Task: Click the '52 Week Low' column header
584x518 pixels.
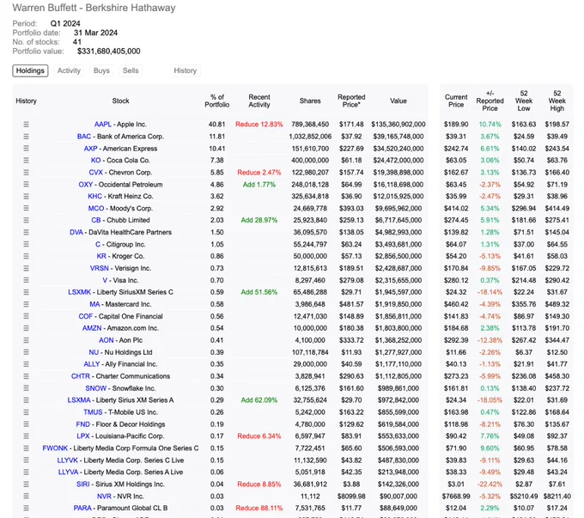Action: click(524, 101)
